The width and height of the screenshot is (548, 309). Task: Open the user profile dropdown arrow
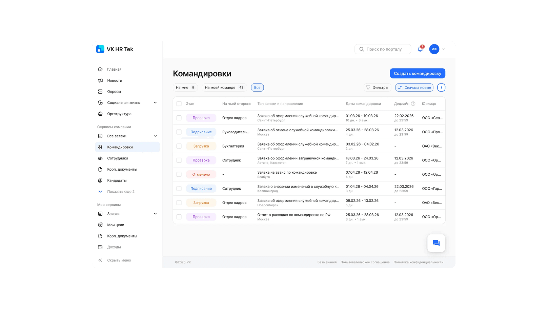pos(443,49)
